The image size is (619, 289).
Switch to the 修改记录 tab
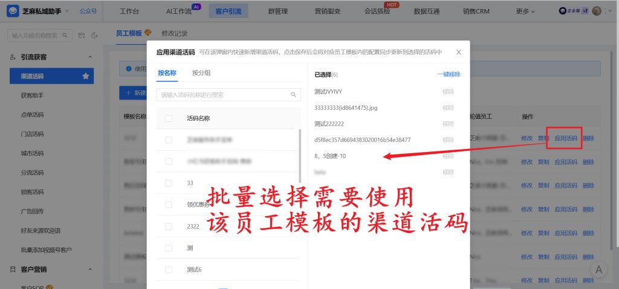[x=174, y=34]
